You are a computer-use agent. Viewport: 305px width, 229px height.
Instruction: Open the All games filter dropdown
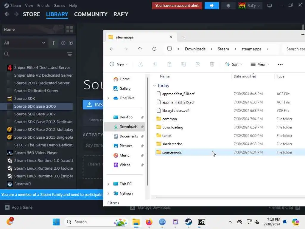pyautogui.click(x=24, y=43)
